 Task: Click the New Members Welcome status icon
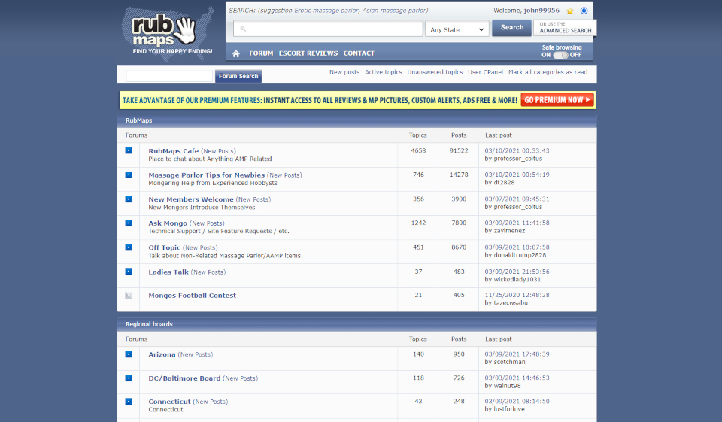point(129,199)
